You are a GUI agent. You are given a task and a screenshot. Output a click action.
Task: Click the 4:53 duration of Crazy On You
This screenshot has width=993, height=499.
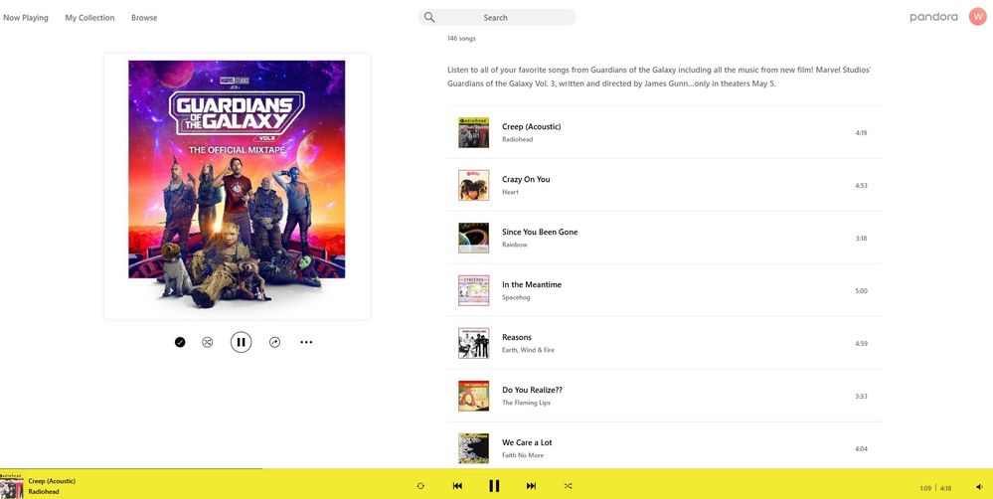(861, 186)
